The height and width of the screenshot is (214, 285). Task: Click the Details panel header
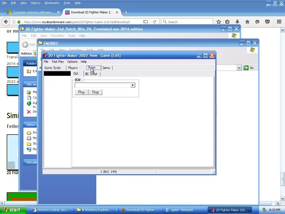point(30,162)
